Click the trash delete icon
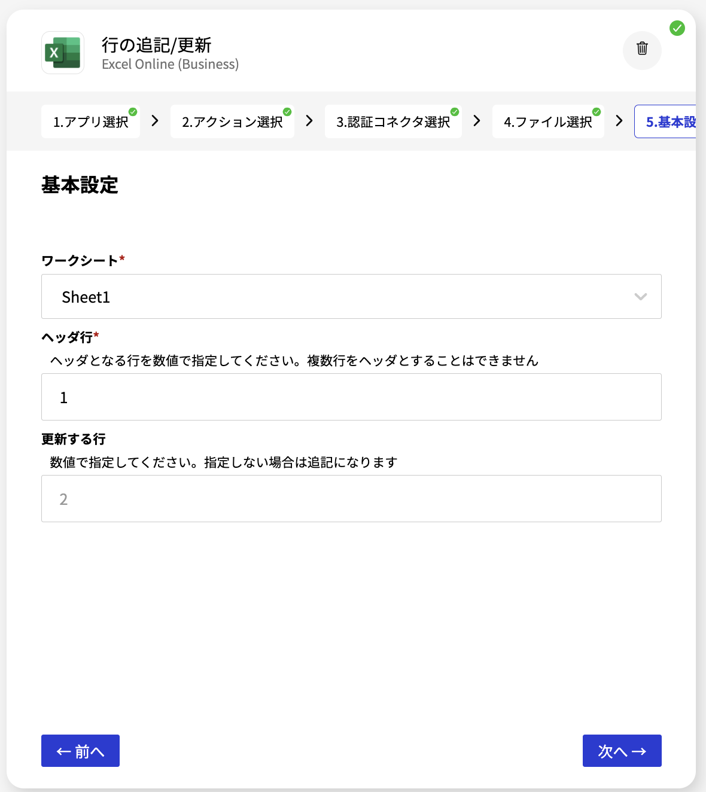 (x=642, y=48)
